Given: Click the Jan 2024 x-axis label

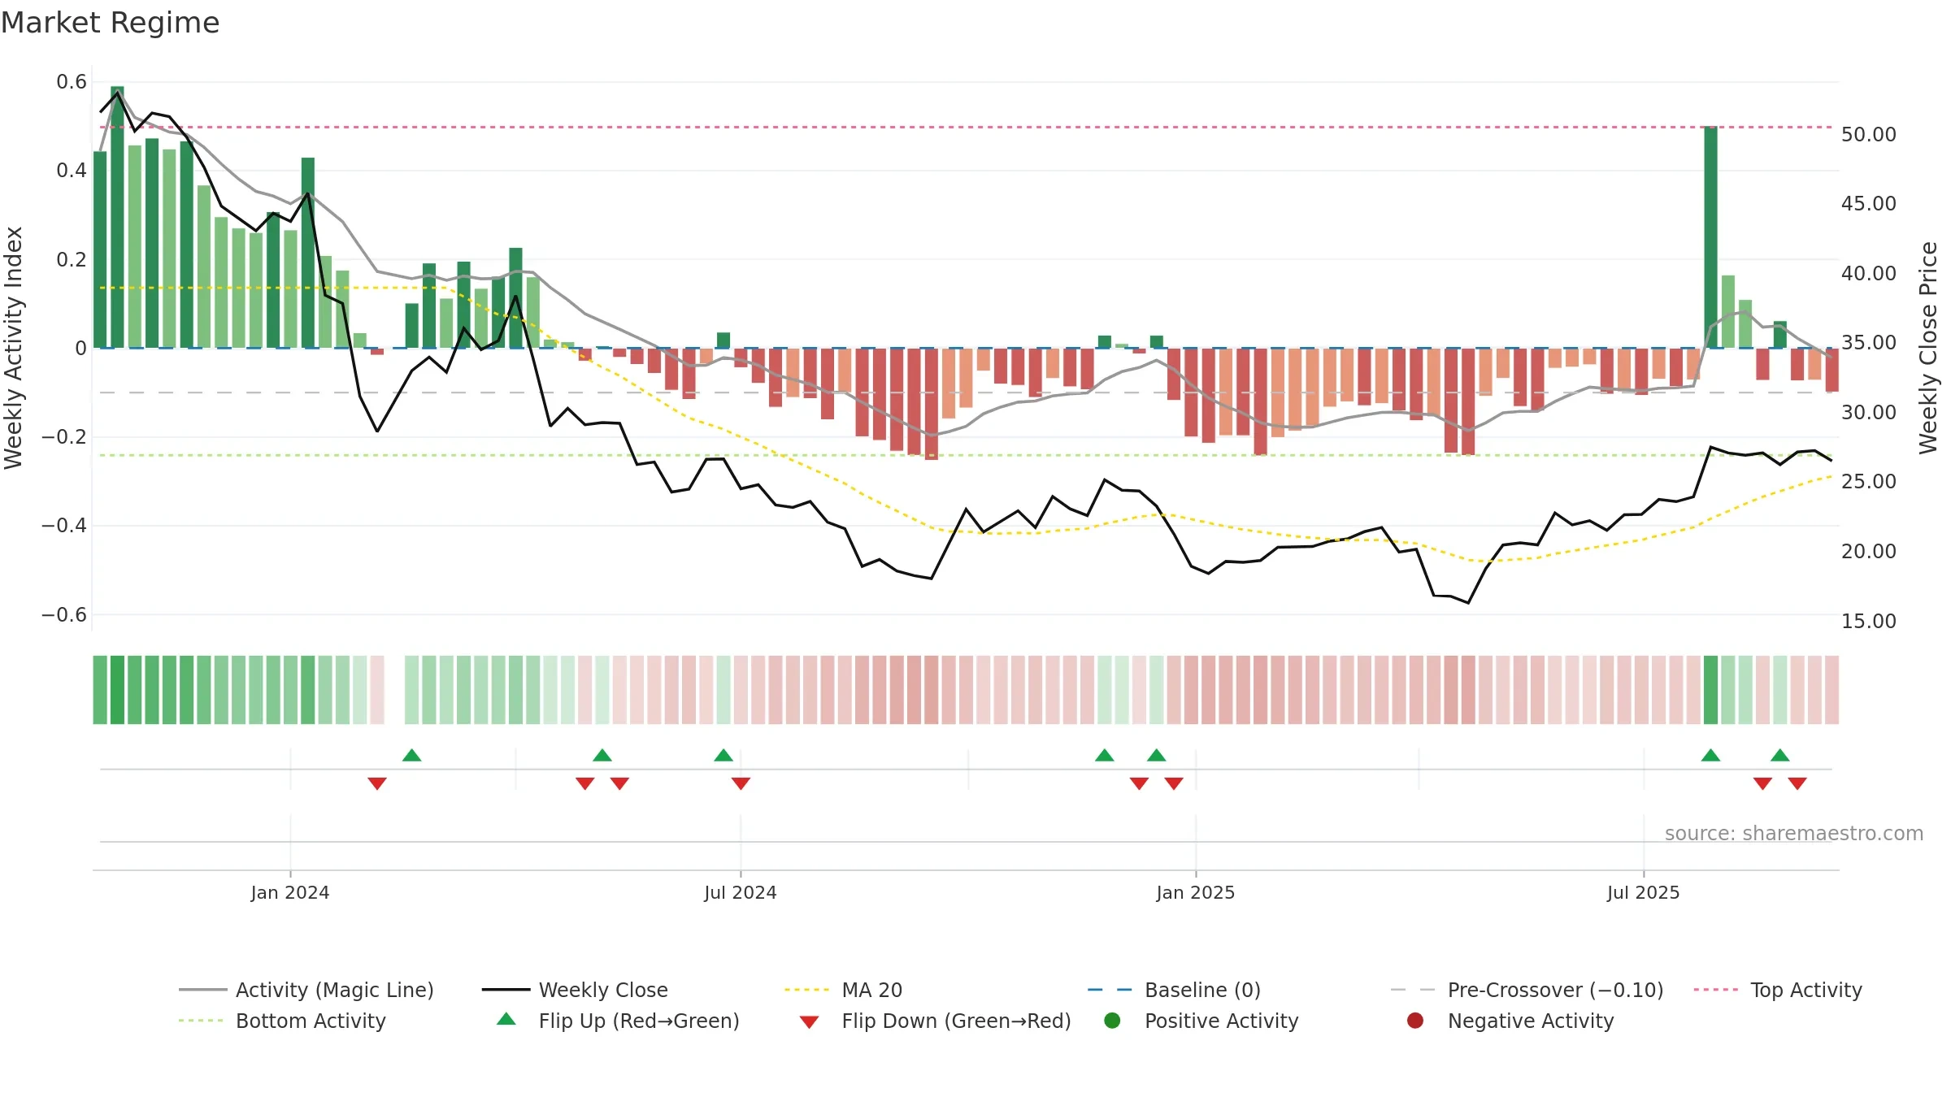Looking at the screenshot, I should [290, 892].
